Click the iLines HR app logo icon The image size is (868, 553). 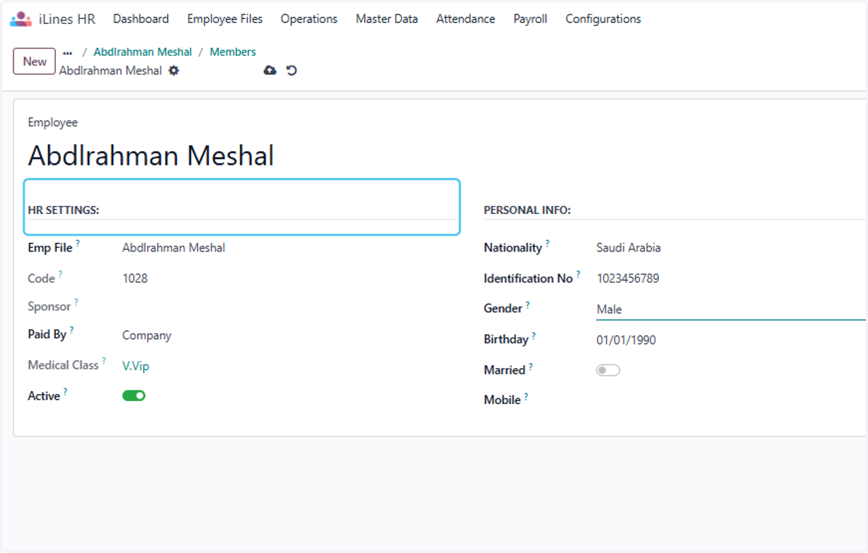(x=21, y=19)
